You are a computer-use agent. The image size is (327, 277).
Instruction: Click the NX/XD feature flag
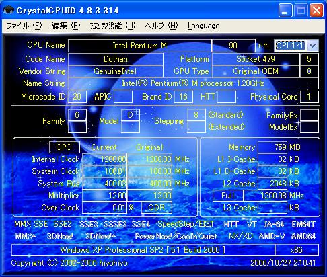pos(240,236)
